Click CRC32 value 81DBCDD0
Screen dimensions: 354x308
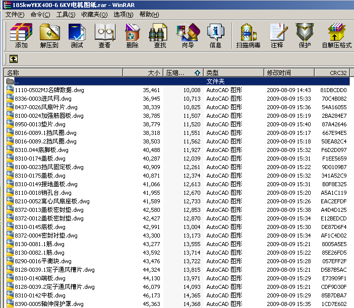point(333,90)
